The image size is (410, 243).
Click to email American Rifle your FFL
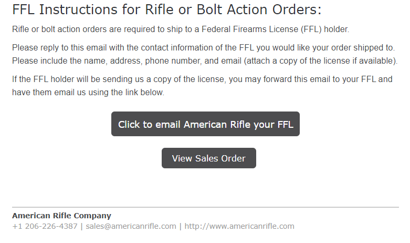(x=205, y=124)
